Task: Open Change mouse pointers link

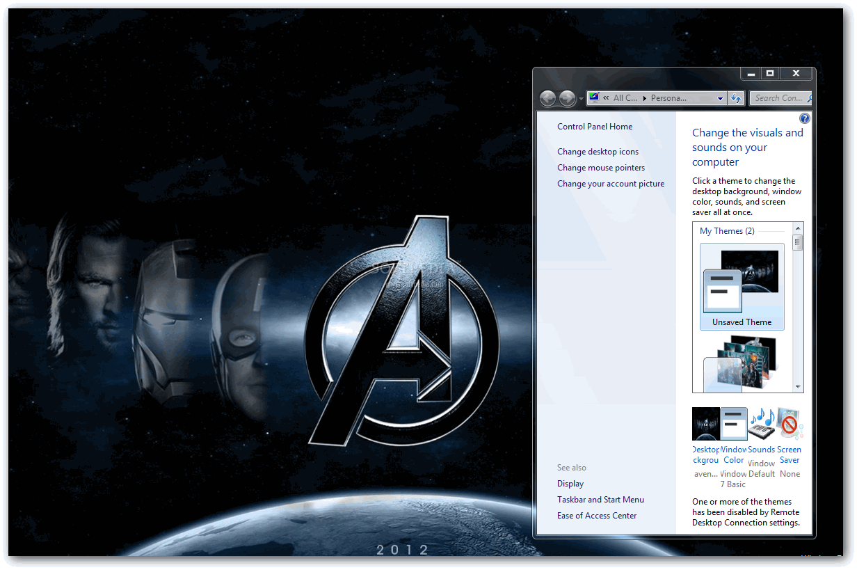Action: pyautogui.click(x=601, y=168)
